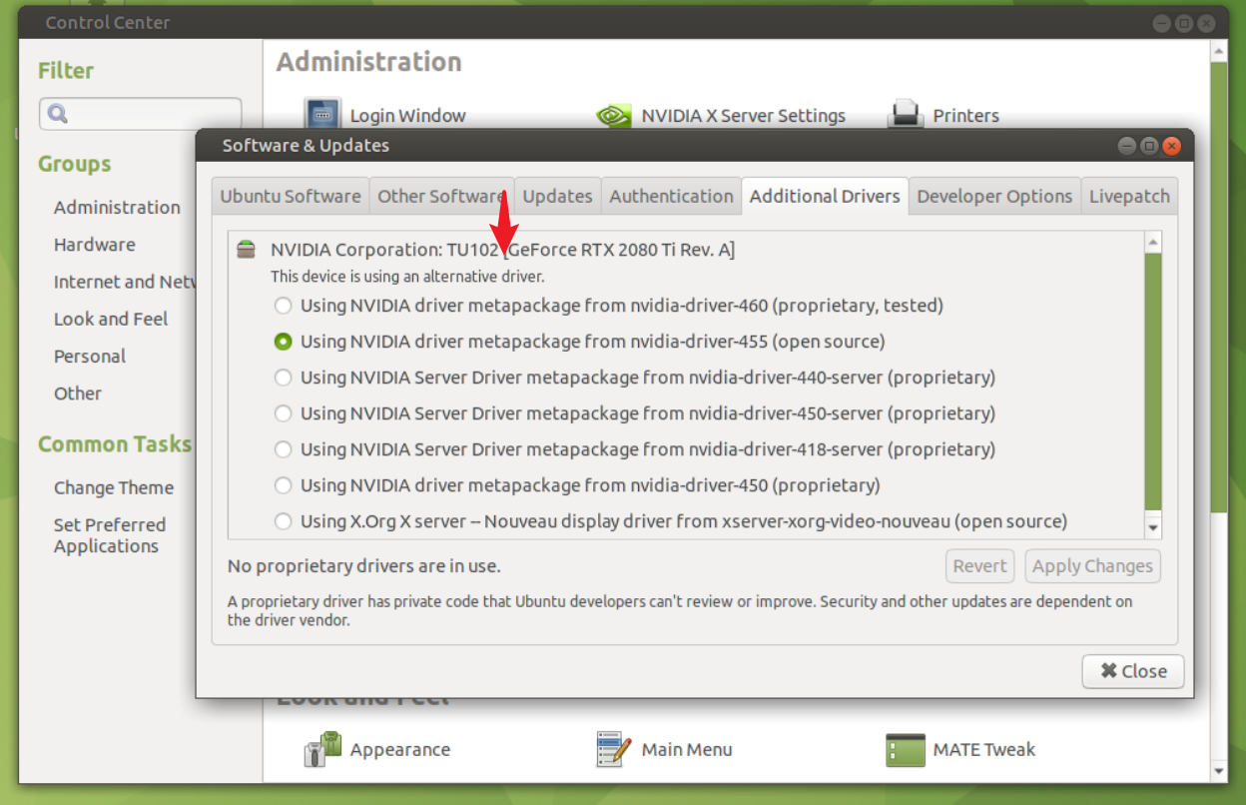Select nvidia-driver-460 proprietary tested driver
This screenshot has width=1246, height=805.
[284, 306]
